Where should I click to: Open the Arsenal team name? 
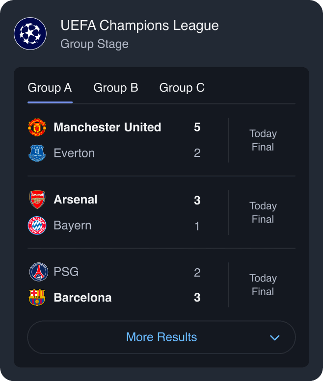(76, 200)
